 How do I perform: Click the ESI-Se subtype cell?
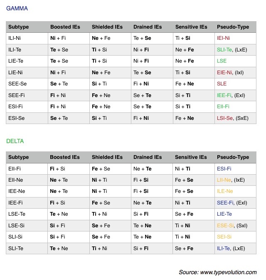click(x=17, y=118)
